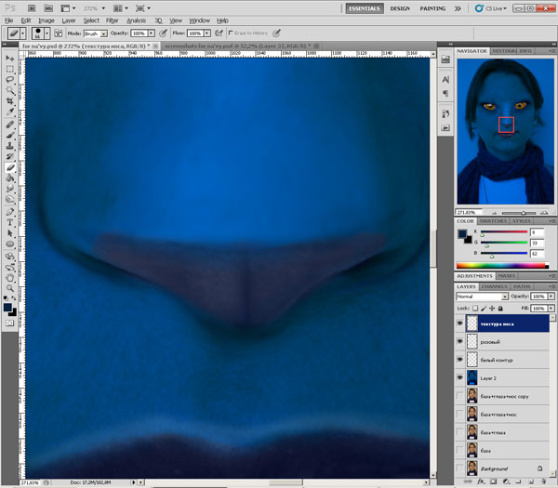Select the Type tool in the toolbox
Image resolution: width=558 pixels, height=488 pixels.
coord(9,222)
